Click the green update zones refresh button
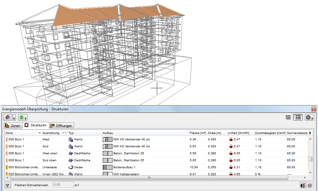 click(21, 117)
